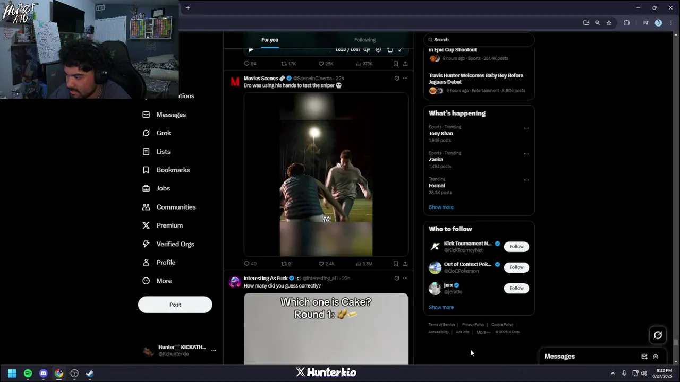Open Premium in the sidebar
680x382 pixels.
[162, 225]
